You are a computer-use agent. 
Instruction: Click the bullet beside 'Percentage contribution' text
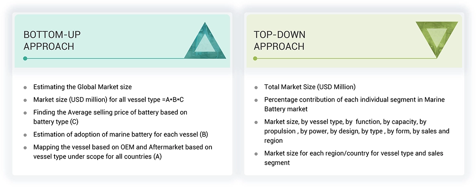pos(256,100)
